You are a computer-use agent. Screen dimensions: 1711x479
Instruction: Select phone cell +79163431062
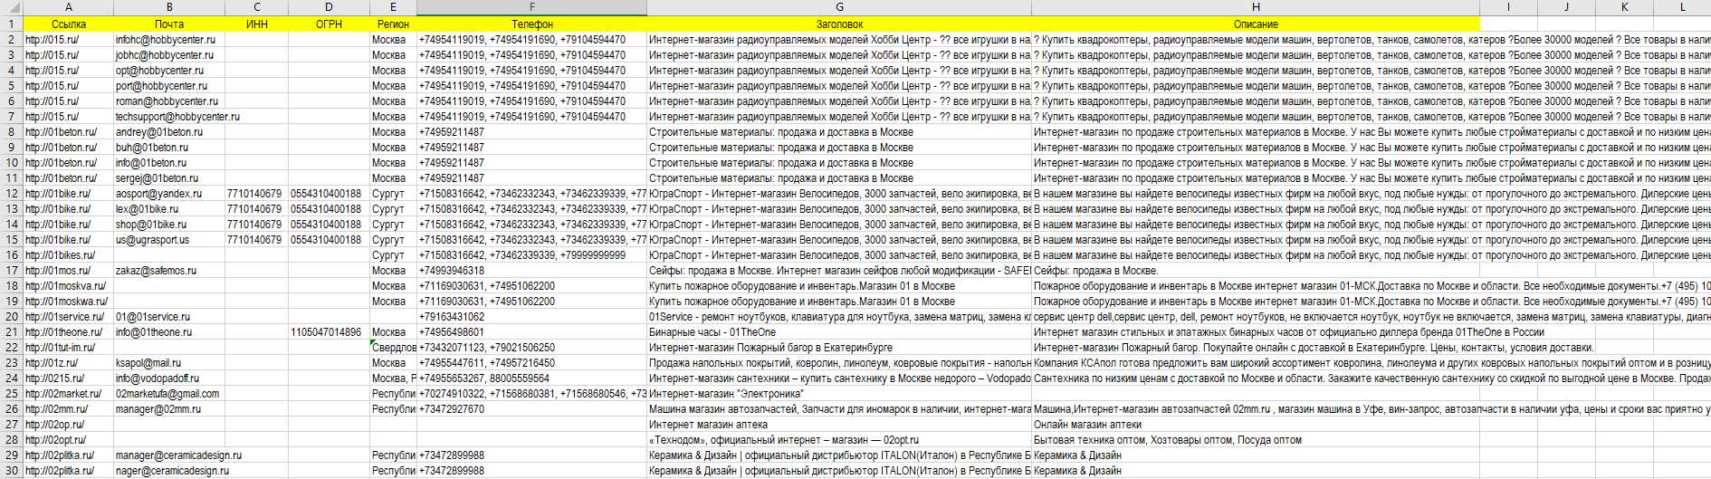click(531, 317)
